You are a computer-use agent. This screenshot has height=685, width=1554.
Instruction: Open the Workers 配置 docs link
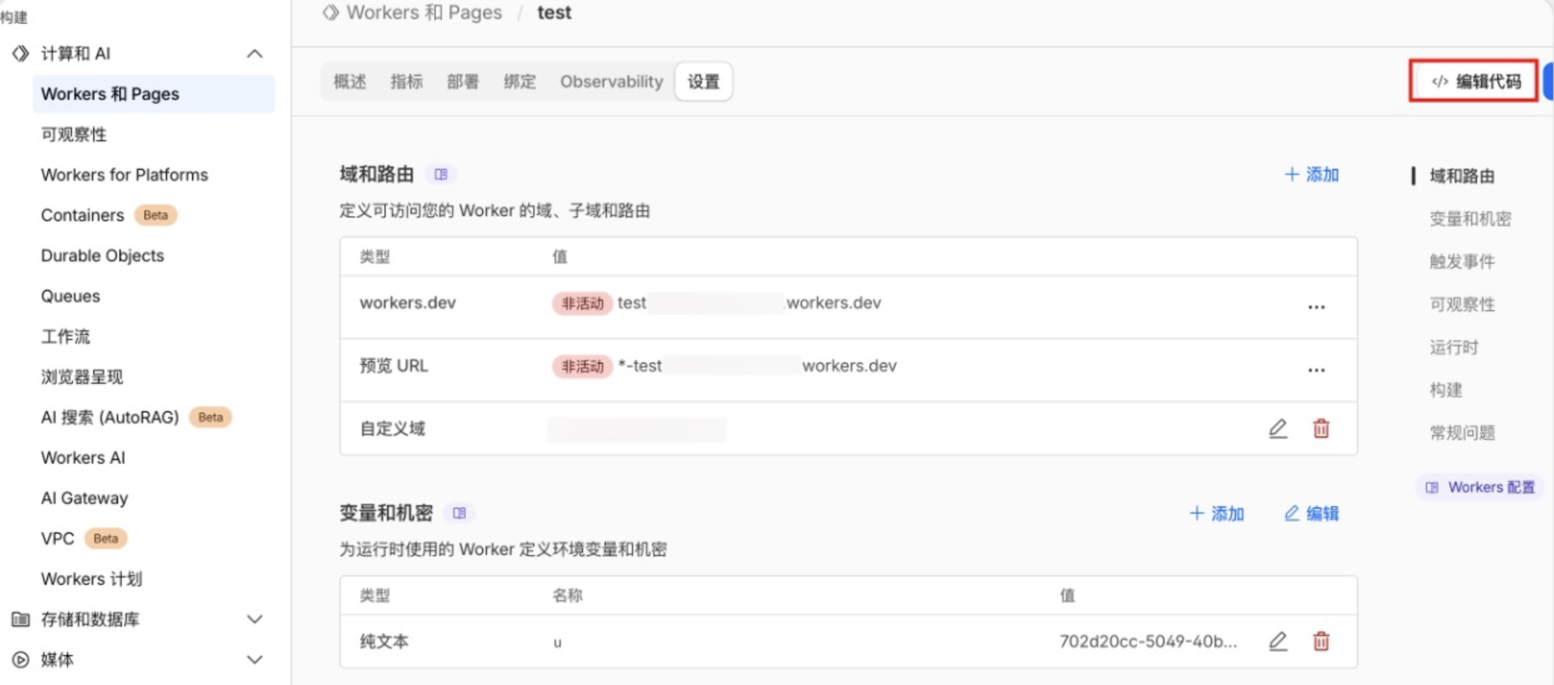coord(1480,487)
